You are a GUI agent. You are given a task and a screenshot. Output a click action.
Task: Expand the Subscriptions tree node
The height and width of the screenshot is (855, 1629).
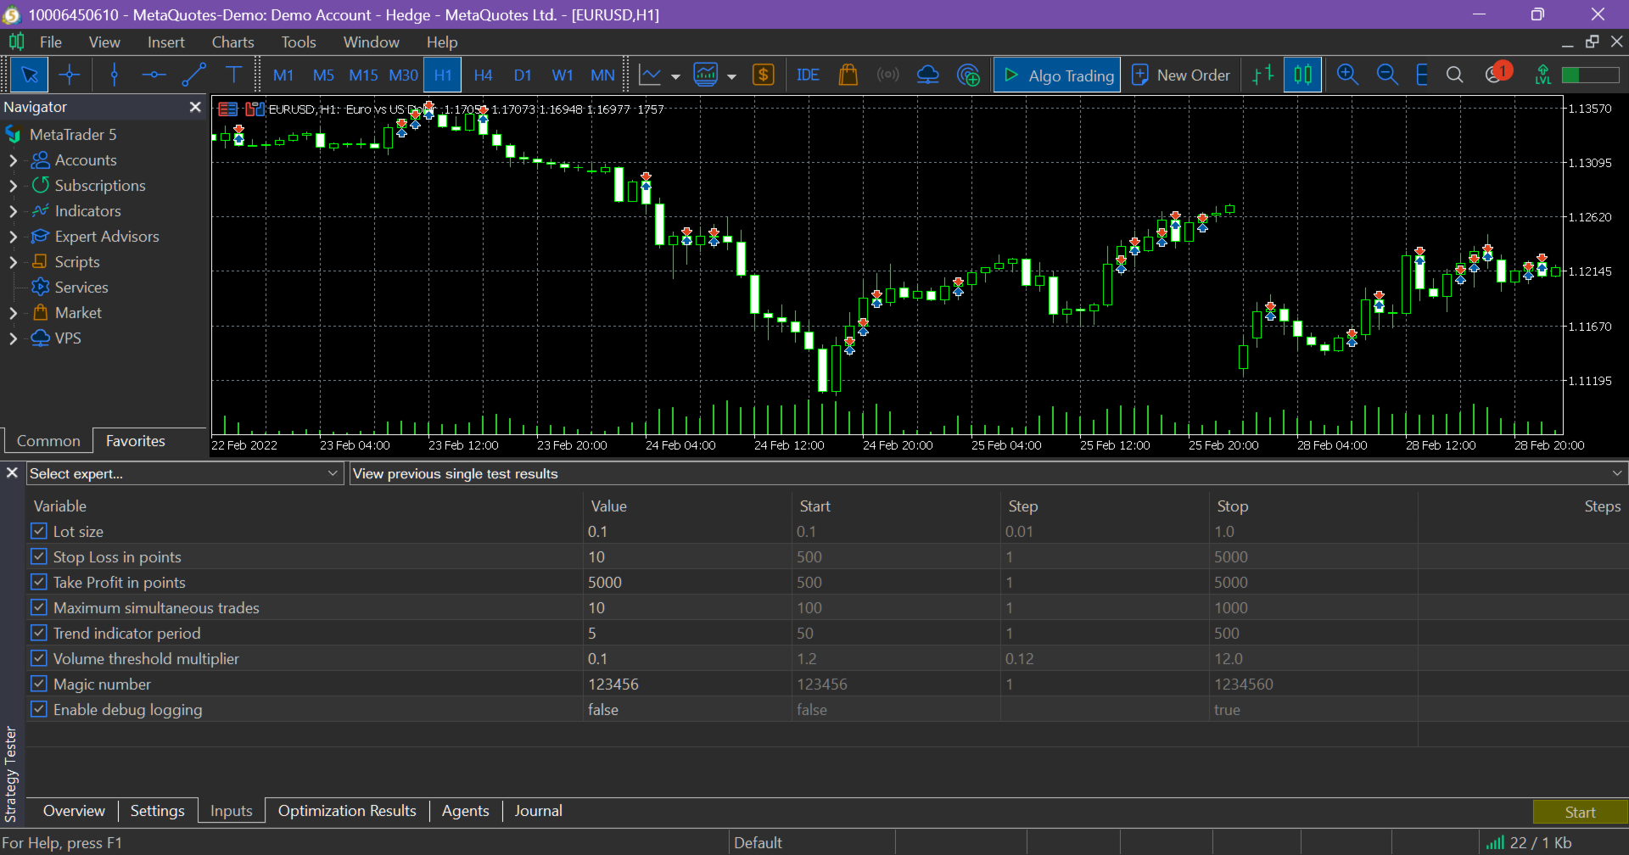pyautogui.click(x=13, y=186)
